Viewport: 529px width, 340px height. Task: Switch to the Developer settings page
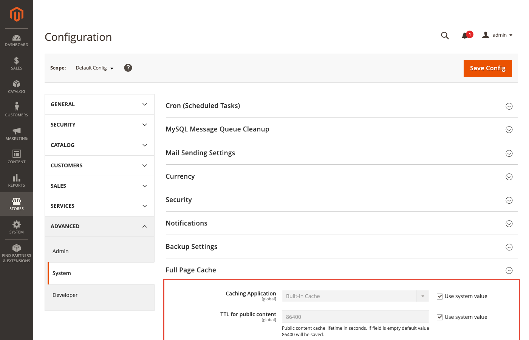(65, 295)
